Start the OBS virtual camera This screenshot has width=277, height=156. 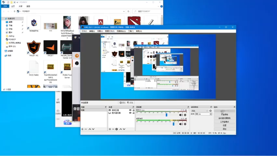coord(224,118)
